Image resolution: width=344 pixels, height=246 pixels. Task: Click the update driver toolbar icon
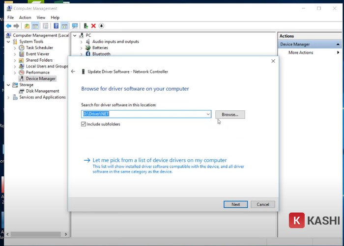pyautogui.click(x=86, y=25)
